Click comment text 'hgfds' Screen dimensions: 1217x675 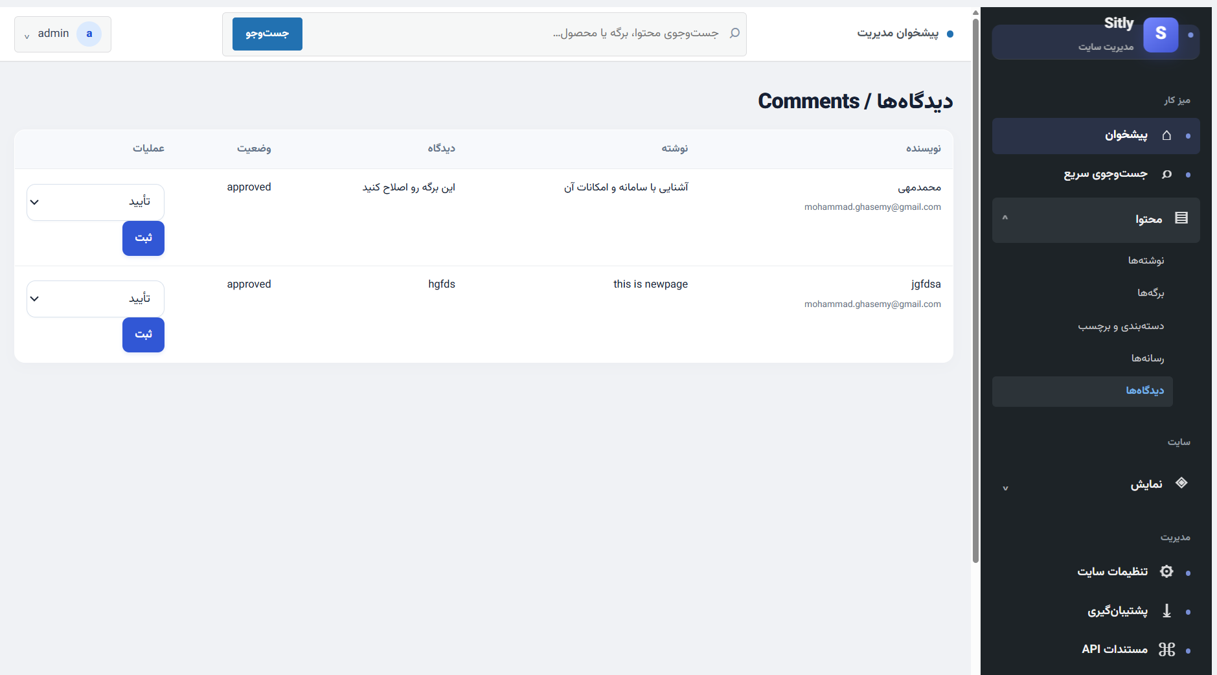pos(442,284)
